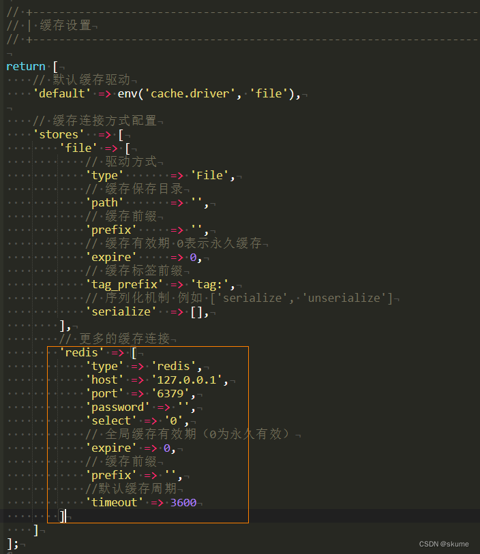Select the 3600 timeout value
Screen dimensions: 480x554
(183, 502)
